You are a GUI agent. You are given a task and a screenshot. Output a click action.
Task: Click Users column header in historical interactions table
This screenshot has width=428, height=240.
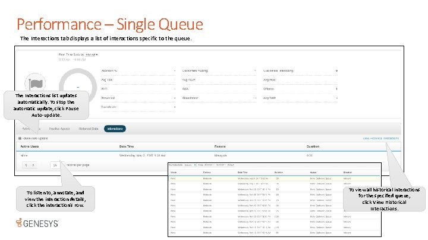[x=174, y=172]
